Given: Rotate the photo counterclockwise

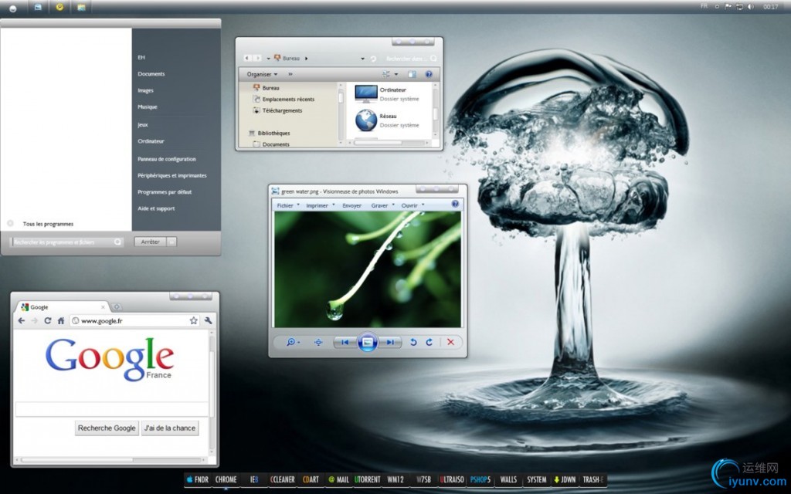Looking at the screenshot, I should [413, 342].
